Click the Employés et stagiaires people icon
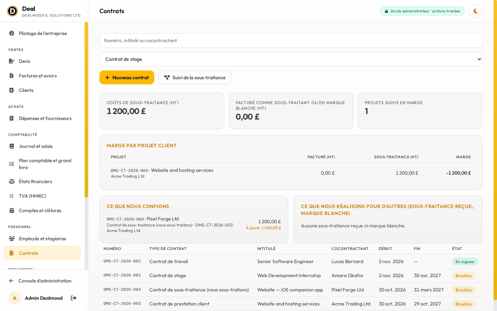This screenshot has height=311, width=497. pos(12,238)
